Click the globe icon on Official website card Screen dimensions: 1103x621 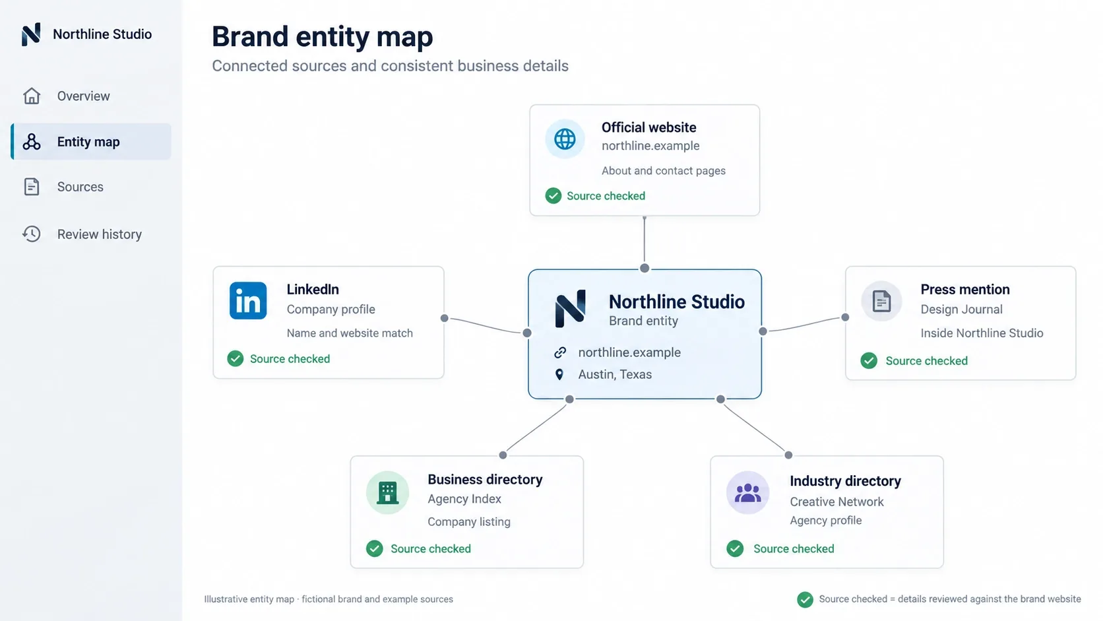tap(565, 139)
